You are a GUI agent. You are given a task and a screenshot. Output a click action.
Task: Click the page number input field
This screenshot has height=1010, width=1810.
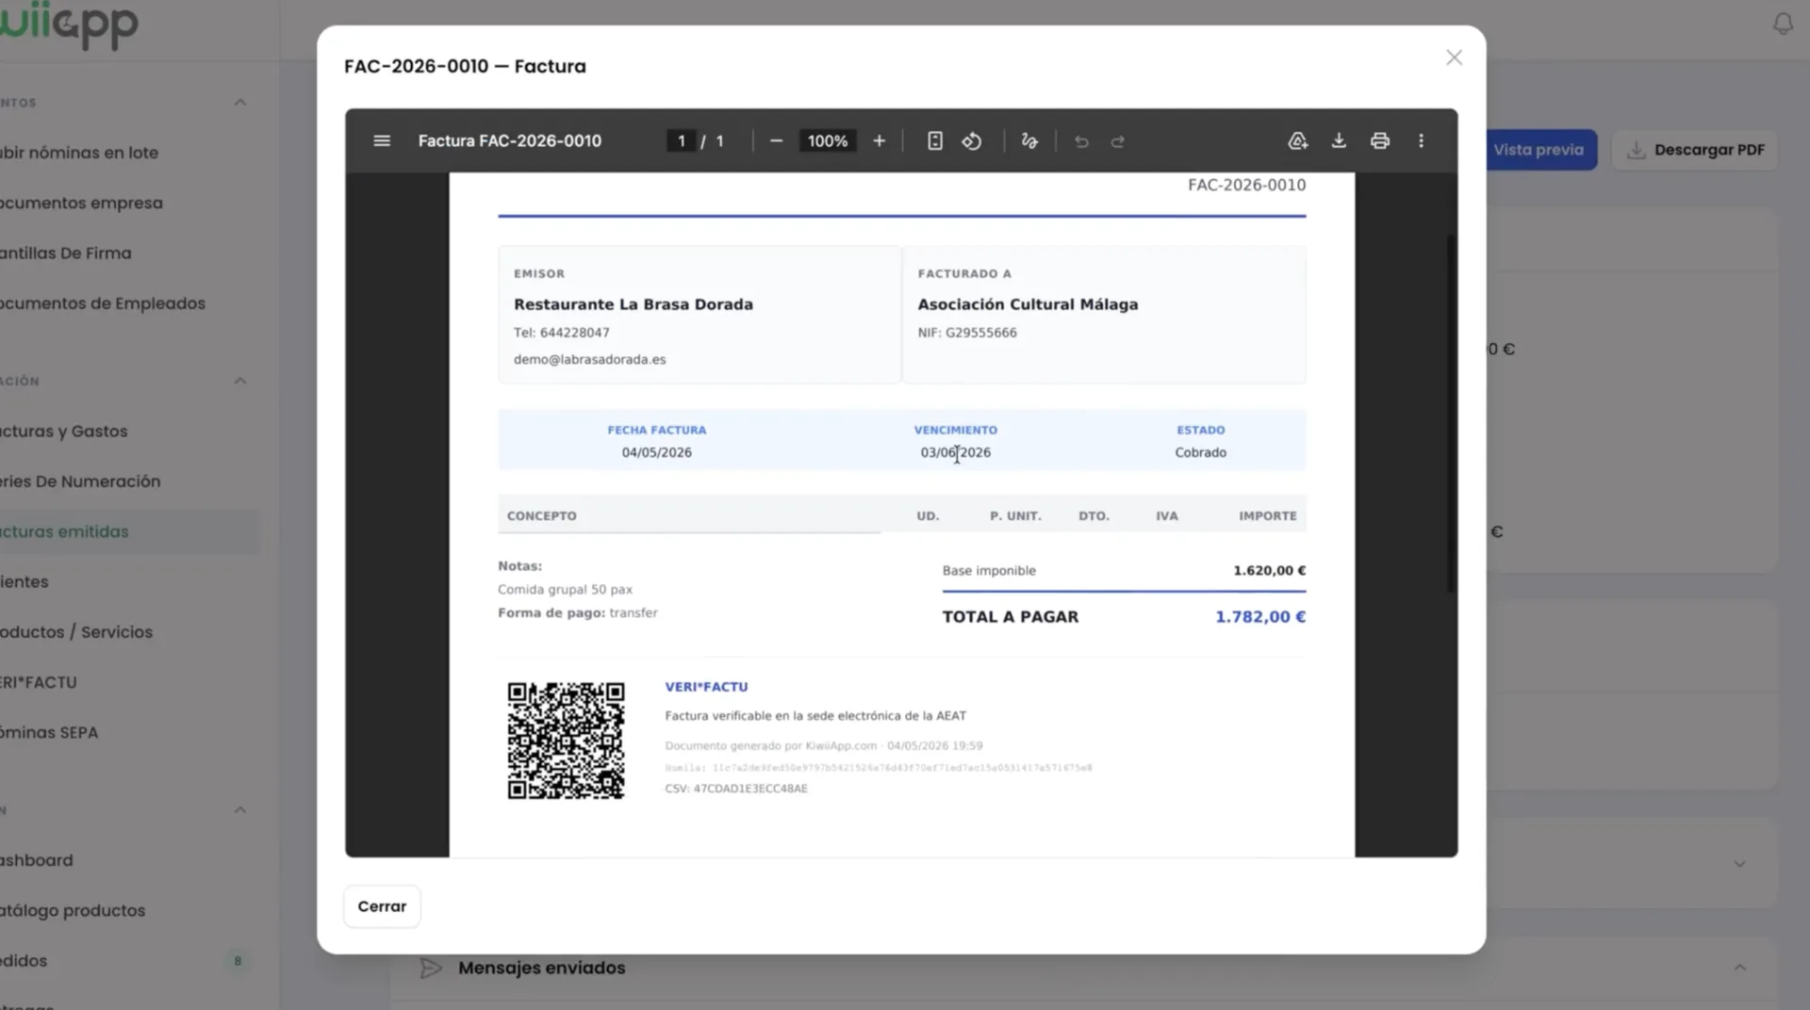click(681, 141)
